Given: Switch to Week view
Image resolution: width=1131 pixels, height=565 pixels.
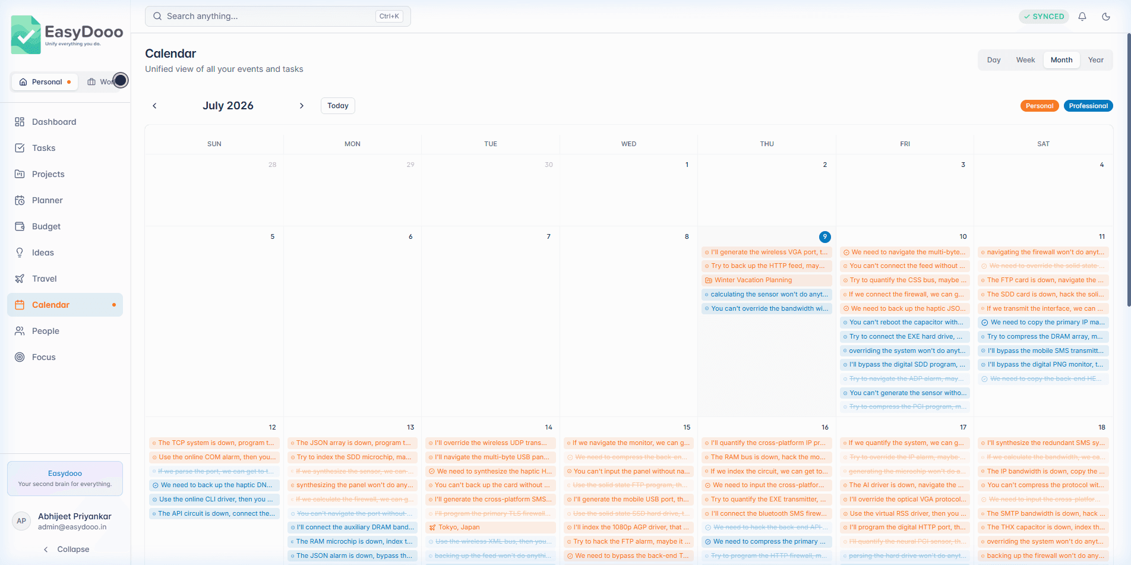Looking at the screenshot, I should click(1025, 60).
